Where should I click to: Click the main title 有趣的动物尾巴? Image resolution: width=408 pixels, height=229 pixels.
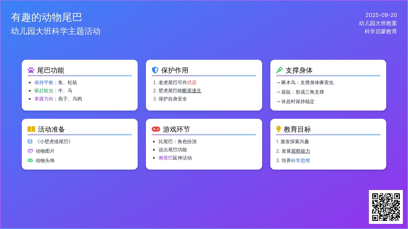coord(47,17)
